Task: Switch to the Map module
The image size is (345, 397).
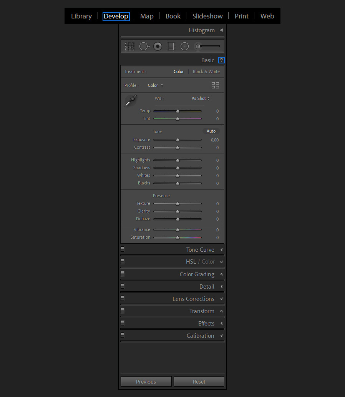Action: (x=147, y=16)
